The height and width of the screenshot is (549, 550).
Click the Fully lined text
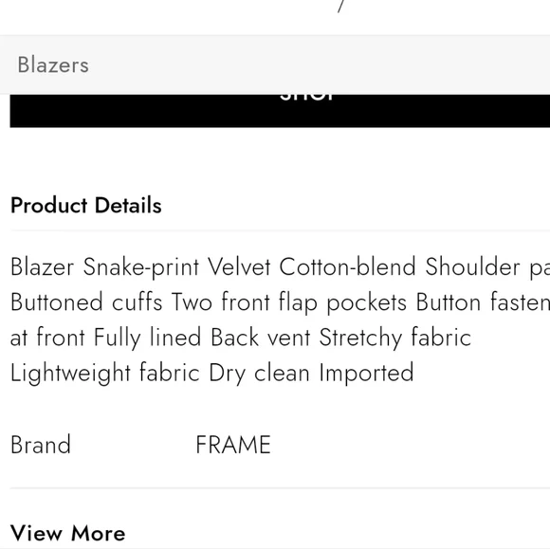tap(147, 338)
